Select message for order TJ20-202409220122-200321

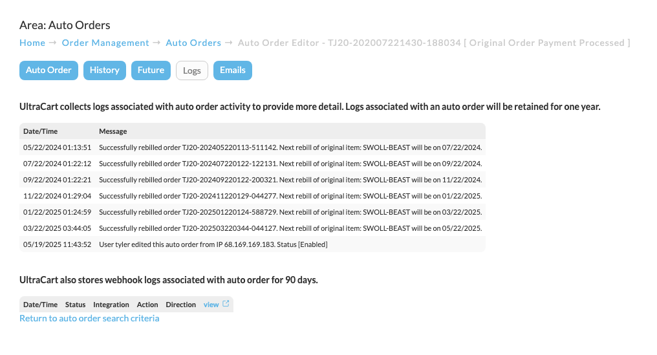[290, 180]
